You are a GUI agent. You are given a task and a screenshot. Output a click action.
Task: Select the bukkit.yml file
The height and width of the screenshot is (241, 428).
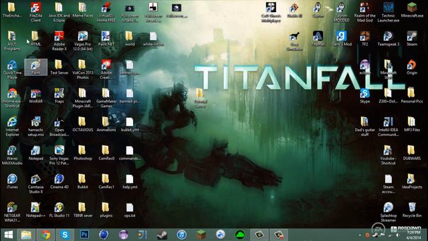coord(130,125)
